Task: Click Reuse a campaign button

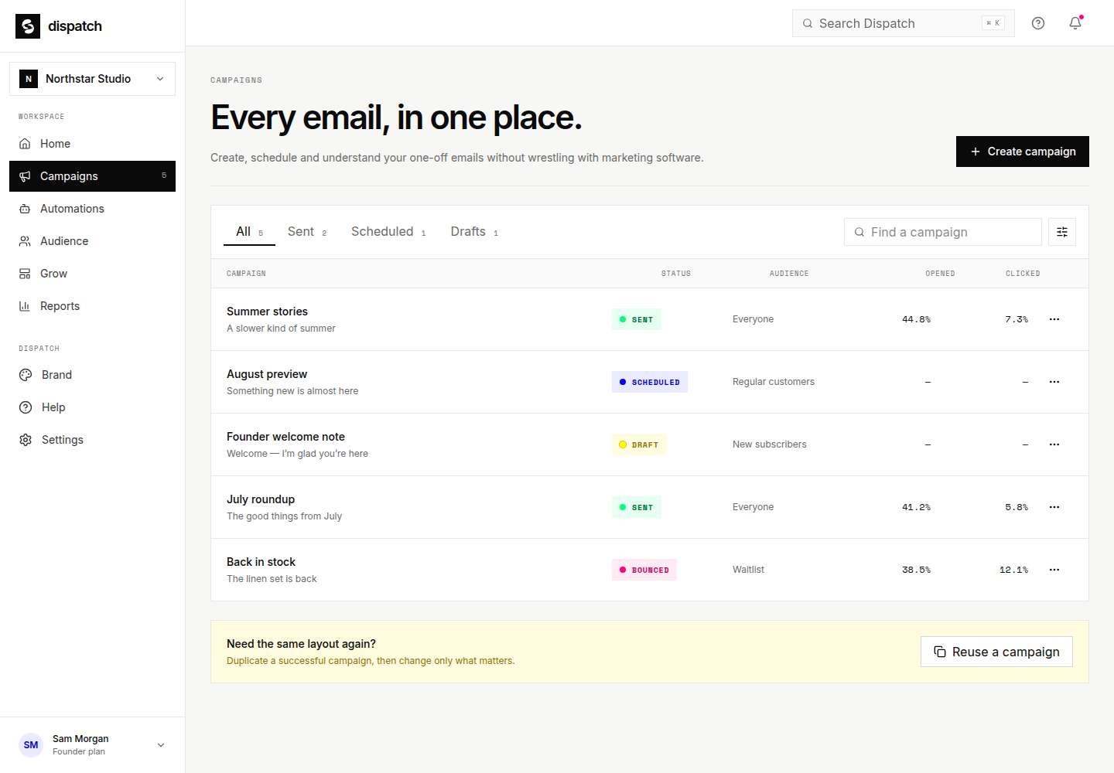Action: pos(996,652)
